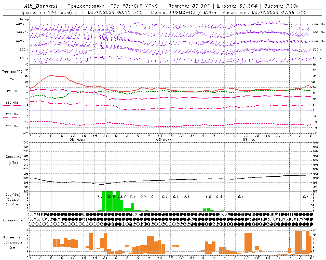326x260 pixels.
Task: Click the Тем-ра(°C) panel label
Action: tap(12, 72)
